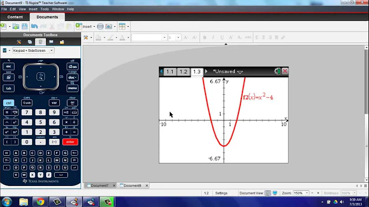Take a screen capture with camera icon
369x207 pixels.
pyautogui.click(x=109, y=26)
